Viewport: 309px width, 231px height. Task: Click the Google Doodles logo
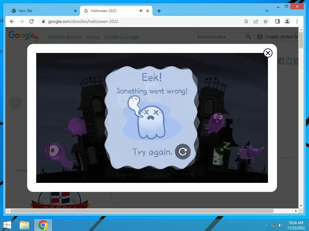[23, 36]
